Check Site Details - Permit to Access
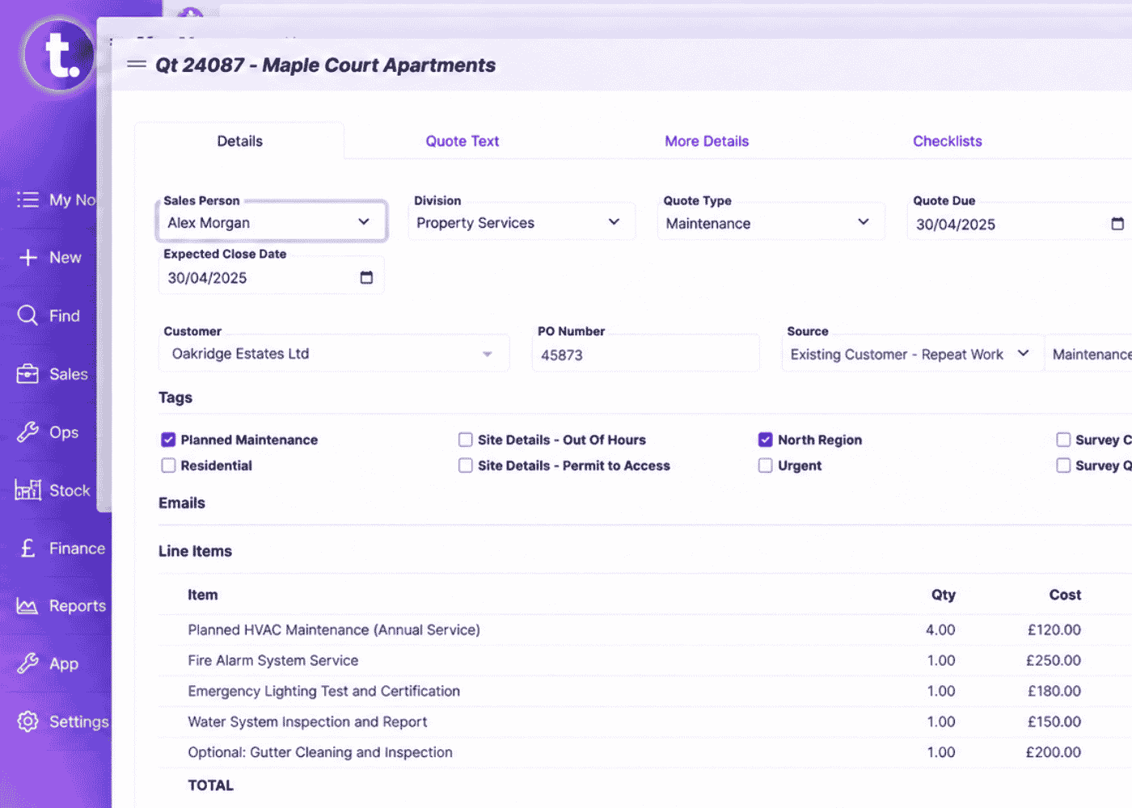 [x=466, y=465]
